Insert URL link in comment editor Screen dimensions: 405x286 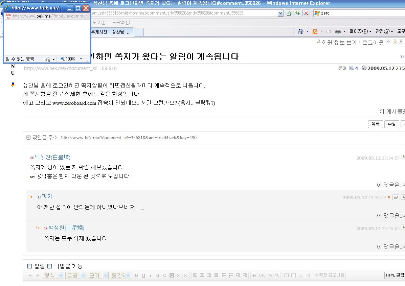pos(262,276)
